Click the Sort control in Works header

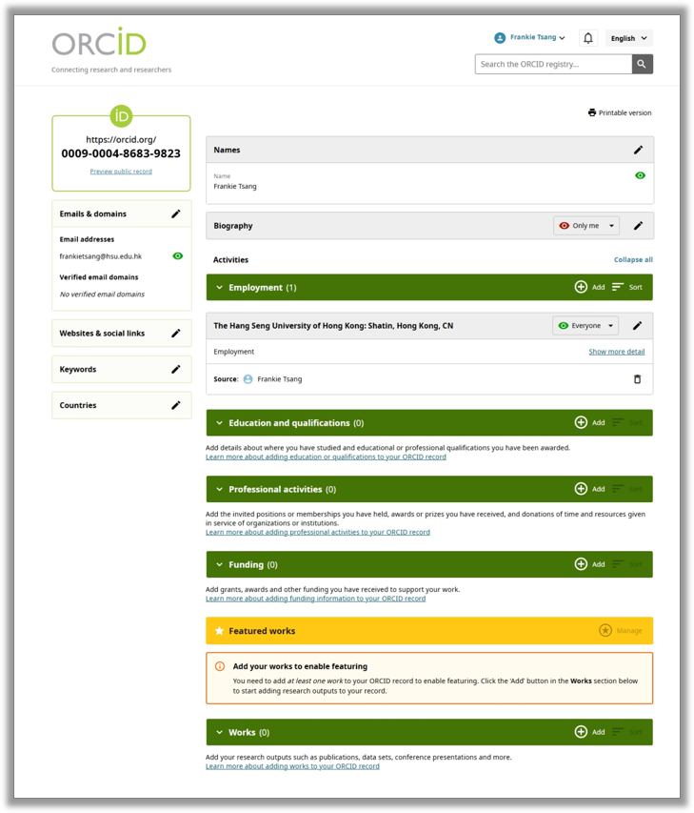click(x=627, y=732)
